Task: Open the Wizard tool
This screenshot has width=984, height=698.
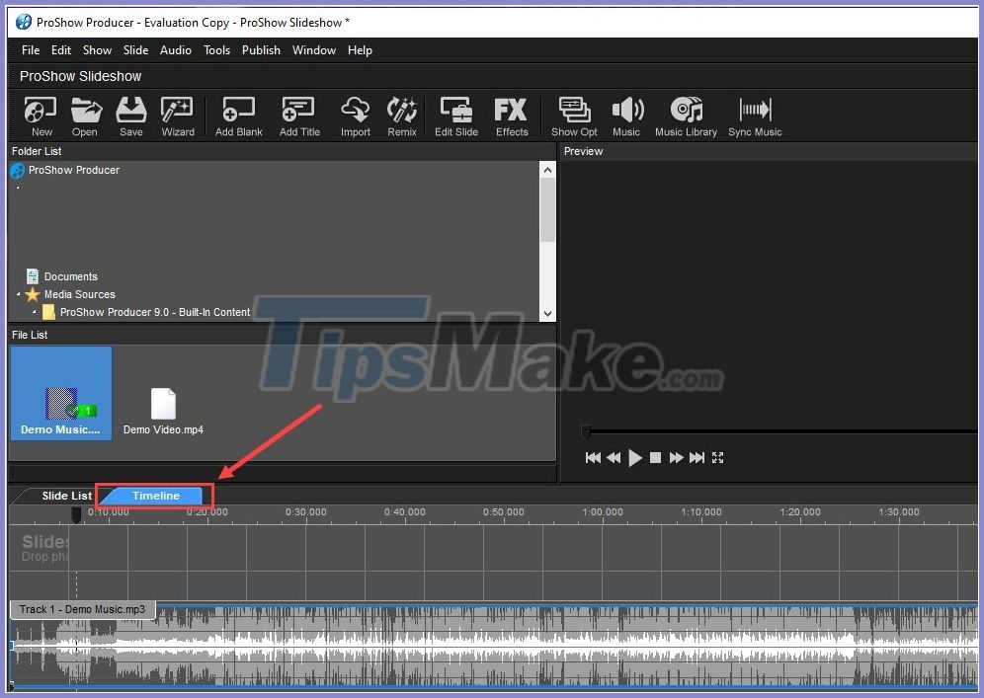Action: coord(177,115)
